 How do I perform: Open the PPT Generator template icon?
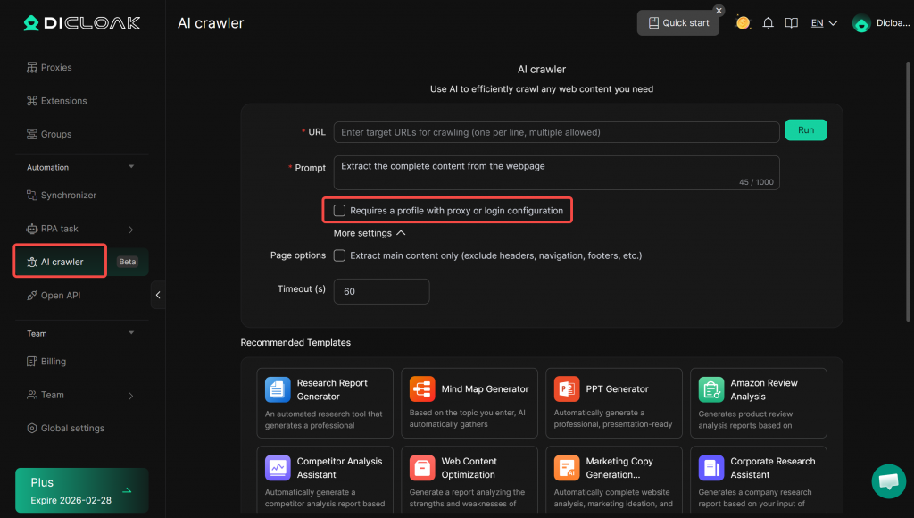567,389
